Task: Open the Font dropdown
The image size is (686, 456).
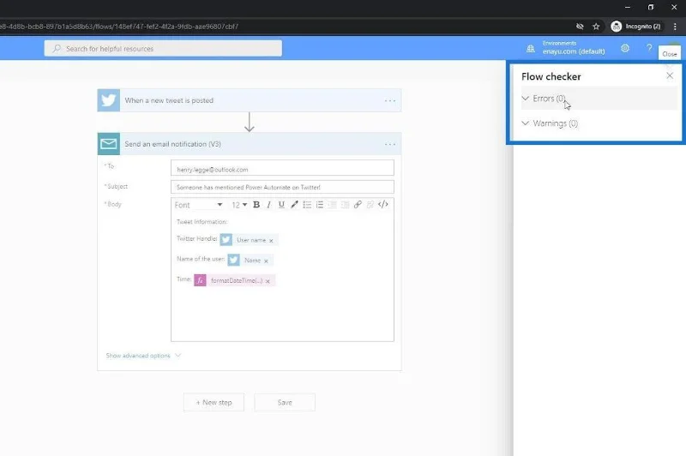Action: point(198,205)
